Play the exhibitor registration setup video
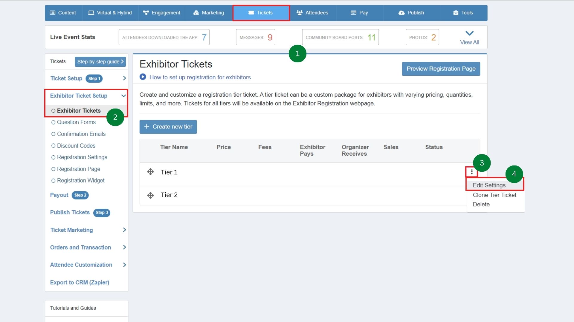Viewport: 574px width, 322px height. click(x=143, y=77)
